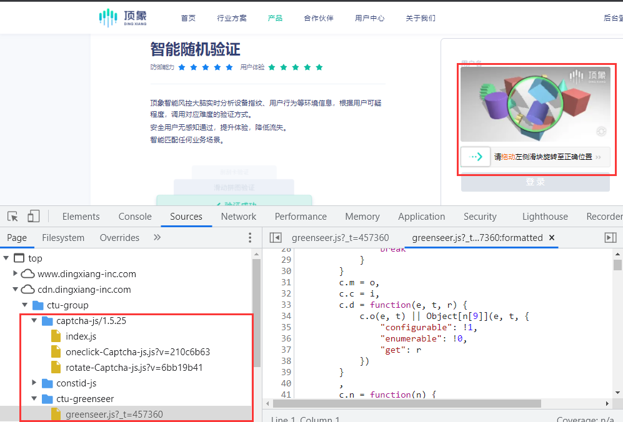The height and width of the screenshot is (422, 623).
Task: Click the index.js file icon
Action: coord(56,336)
